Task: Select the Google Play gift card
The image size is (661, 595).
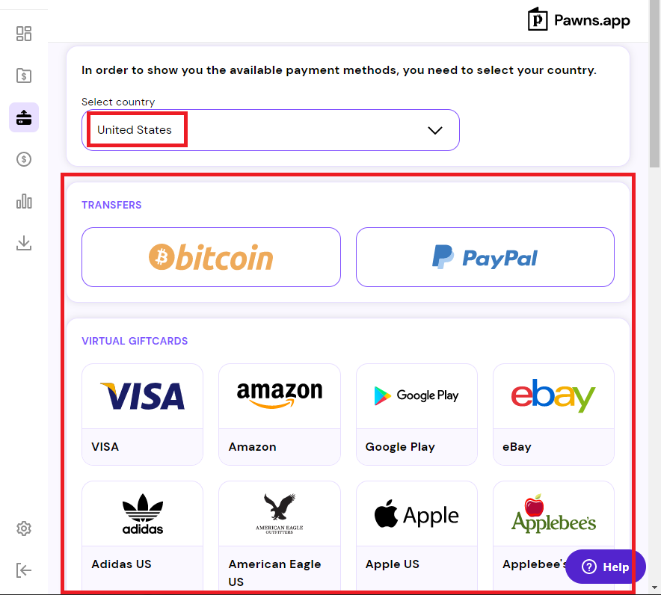Action: click(416, 415)
